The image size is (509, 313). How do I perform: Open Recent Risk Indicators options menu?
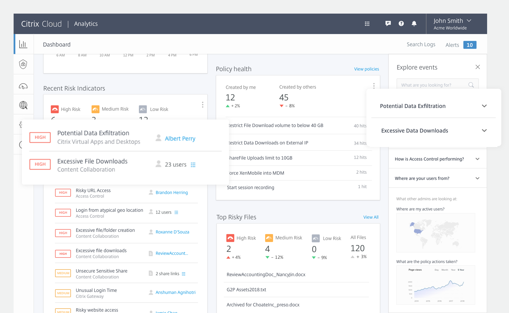point(202,105)
